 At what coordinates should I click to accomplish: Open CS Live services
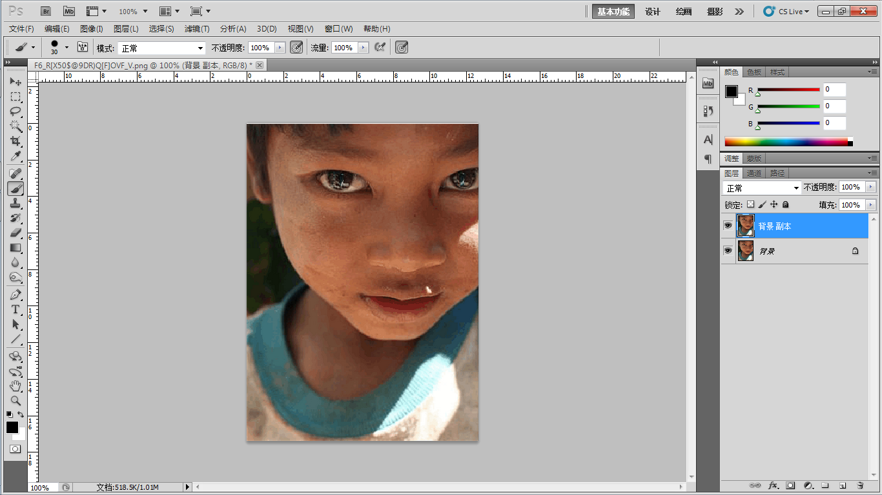tap(786, 12)
